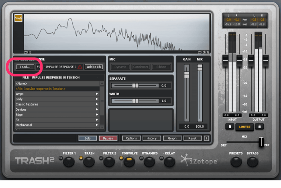Toggle the Delay module power button
This screenshot has height=188, width=281.
pos(161,158)
